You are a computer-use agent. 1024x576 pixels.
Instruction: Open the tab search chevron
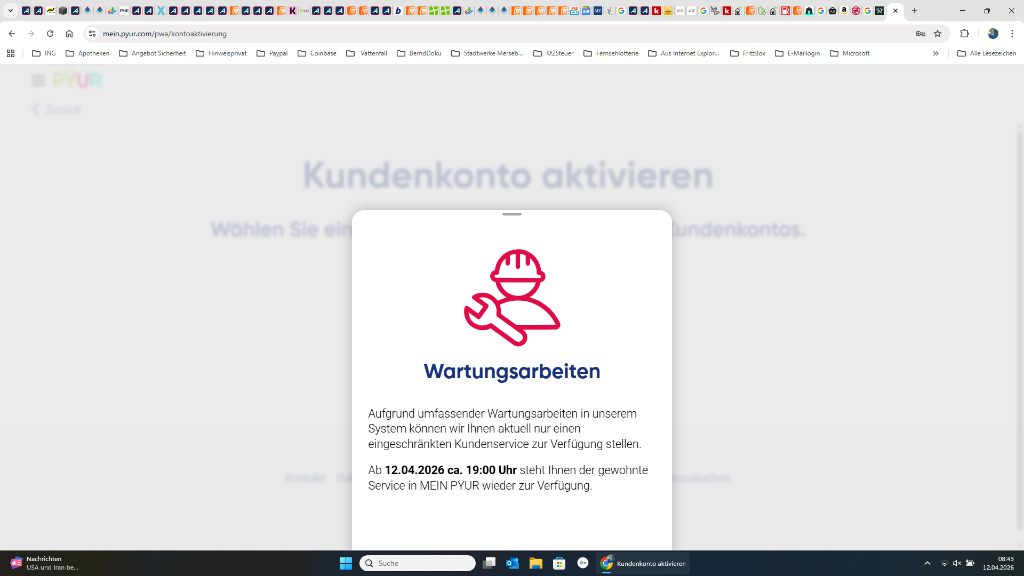pyautogui.click(x=10, y=10)
